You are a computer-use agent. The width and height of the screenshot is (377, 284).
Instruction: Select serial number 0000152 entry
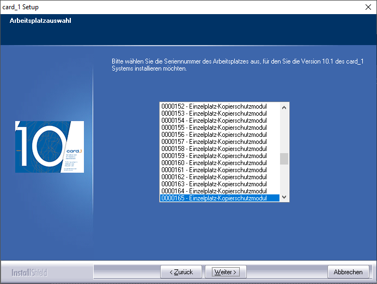214,106
